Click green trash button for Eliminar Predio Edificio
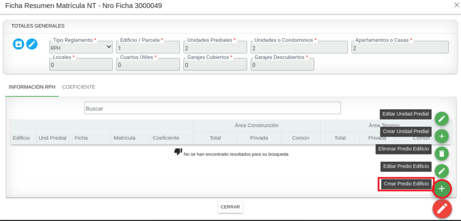The image size is (461, 221). point(441,153)
